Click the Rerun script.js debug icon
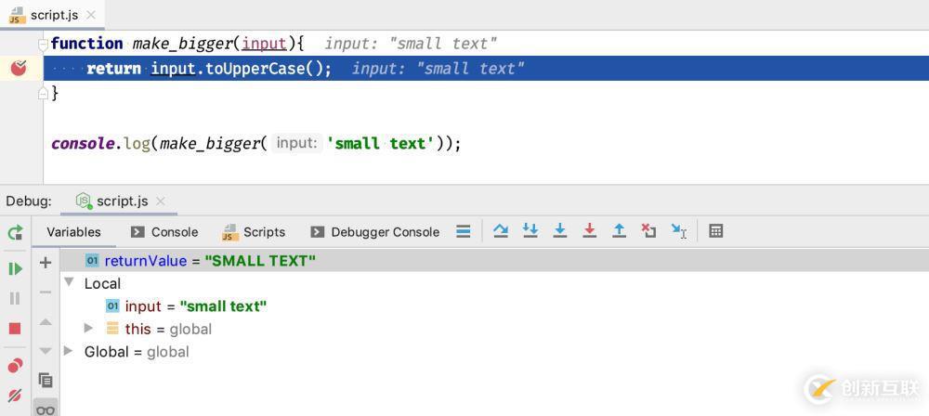The image size is (929, 416). tap(16, 232)
